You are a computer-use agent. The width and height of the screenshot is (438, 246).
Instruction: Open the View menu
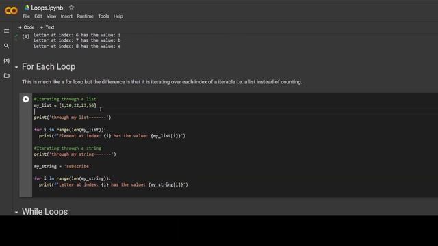(51, 16)
